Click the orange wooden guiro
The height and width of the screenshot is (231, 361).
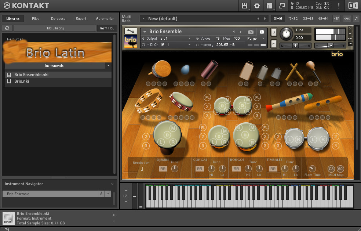[x=323, y=103]
